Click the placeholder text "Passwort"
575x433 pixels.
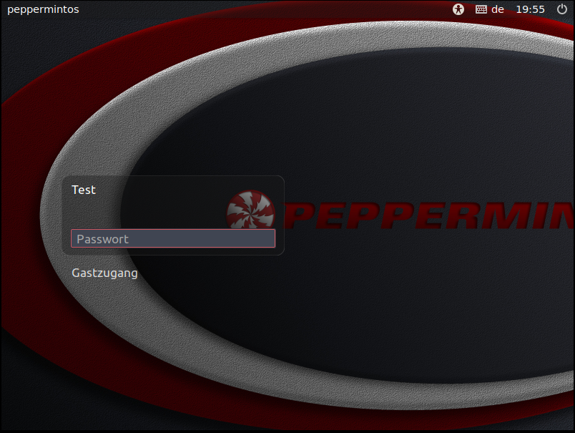[x=102, y=239]
